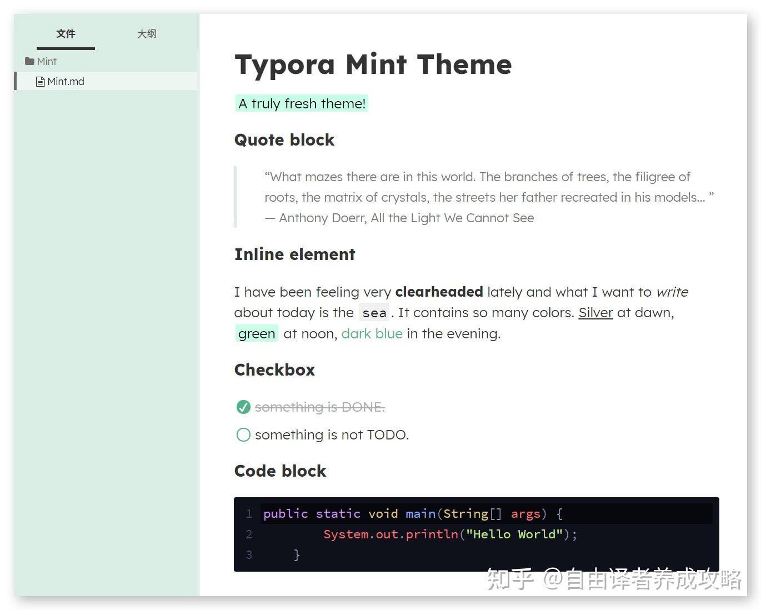Click the Typora Mint Theme title
The width and height of the screenshot is (761, 610).
tap(373, 64)
